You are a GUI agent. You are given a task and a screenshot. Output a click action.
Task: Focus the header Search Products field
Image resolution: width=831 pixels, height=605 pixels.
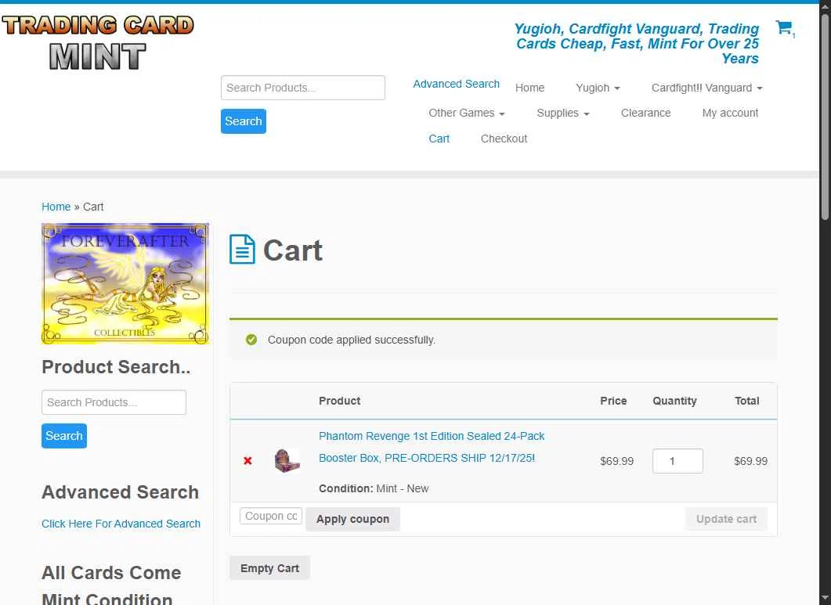click(x=302, y=88)
